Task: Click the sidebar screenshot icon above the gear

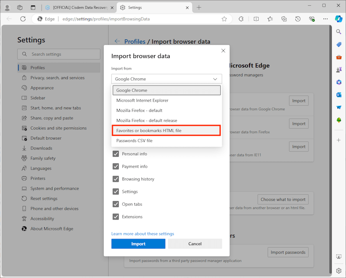Action: click(339, 256)
